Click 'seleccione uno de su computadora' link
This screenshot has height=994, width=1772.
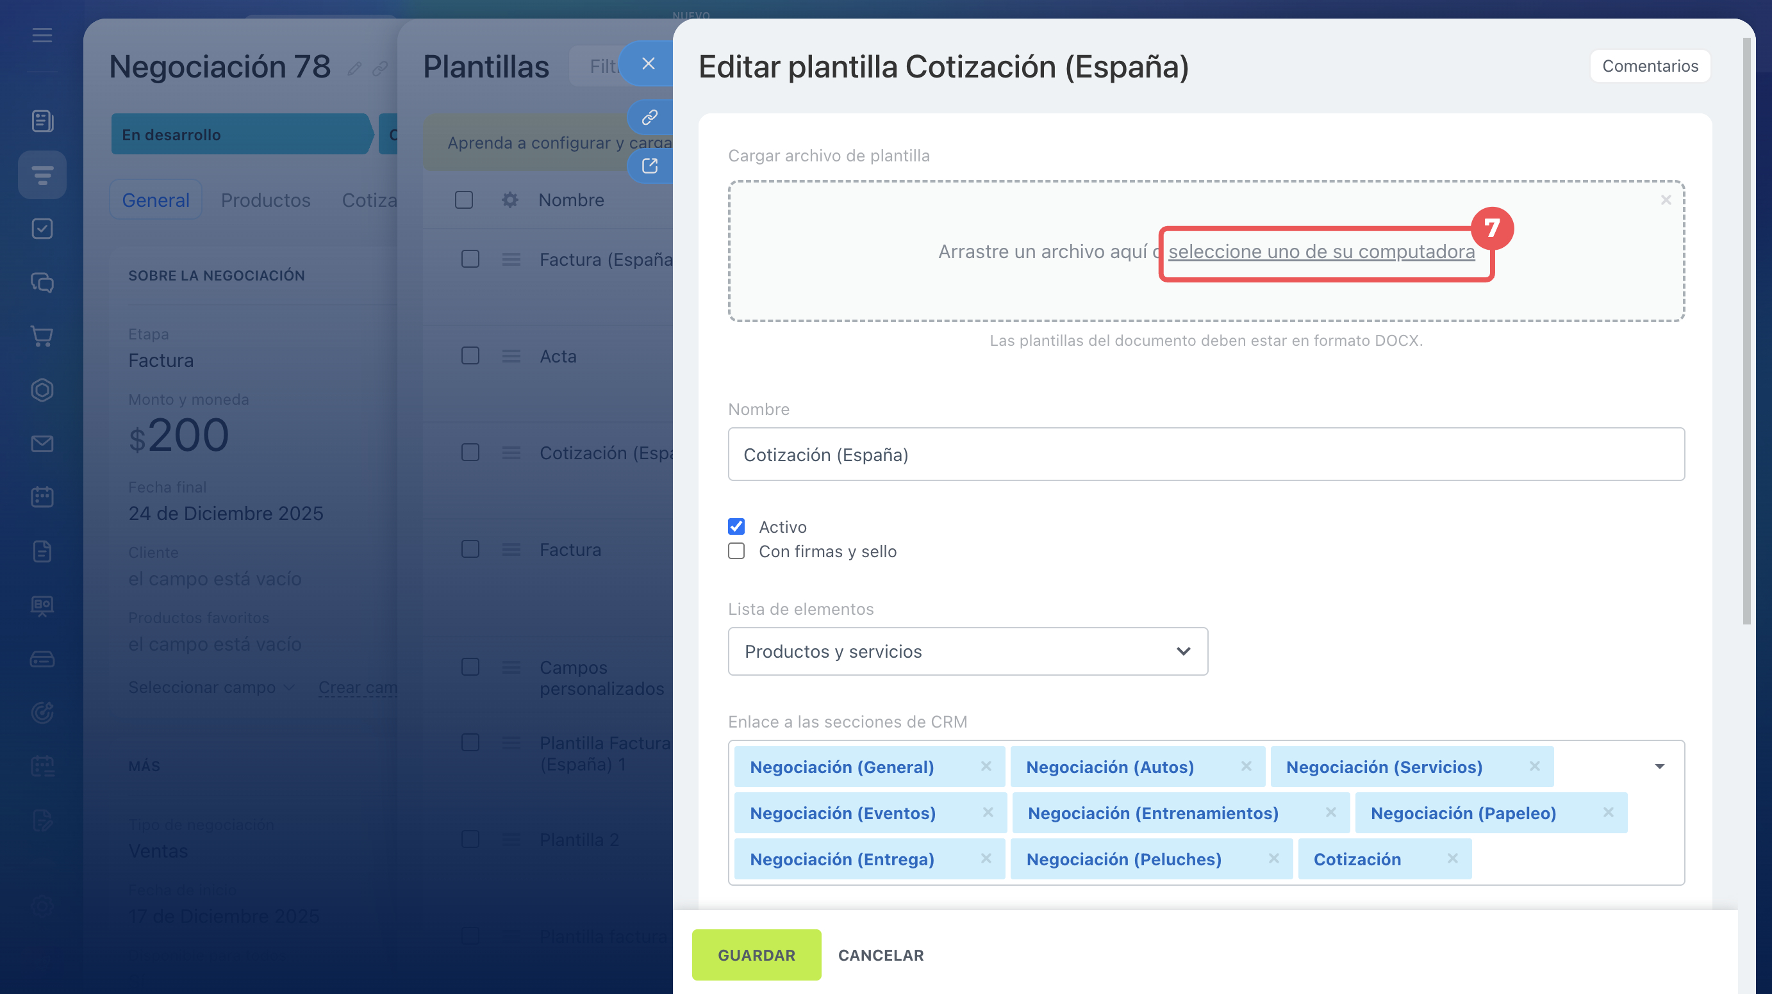pos(1321,252)
